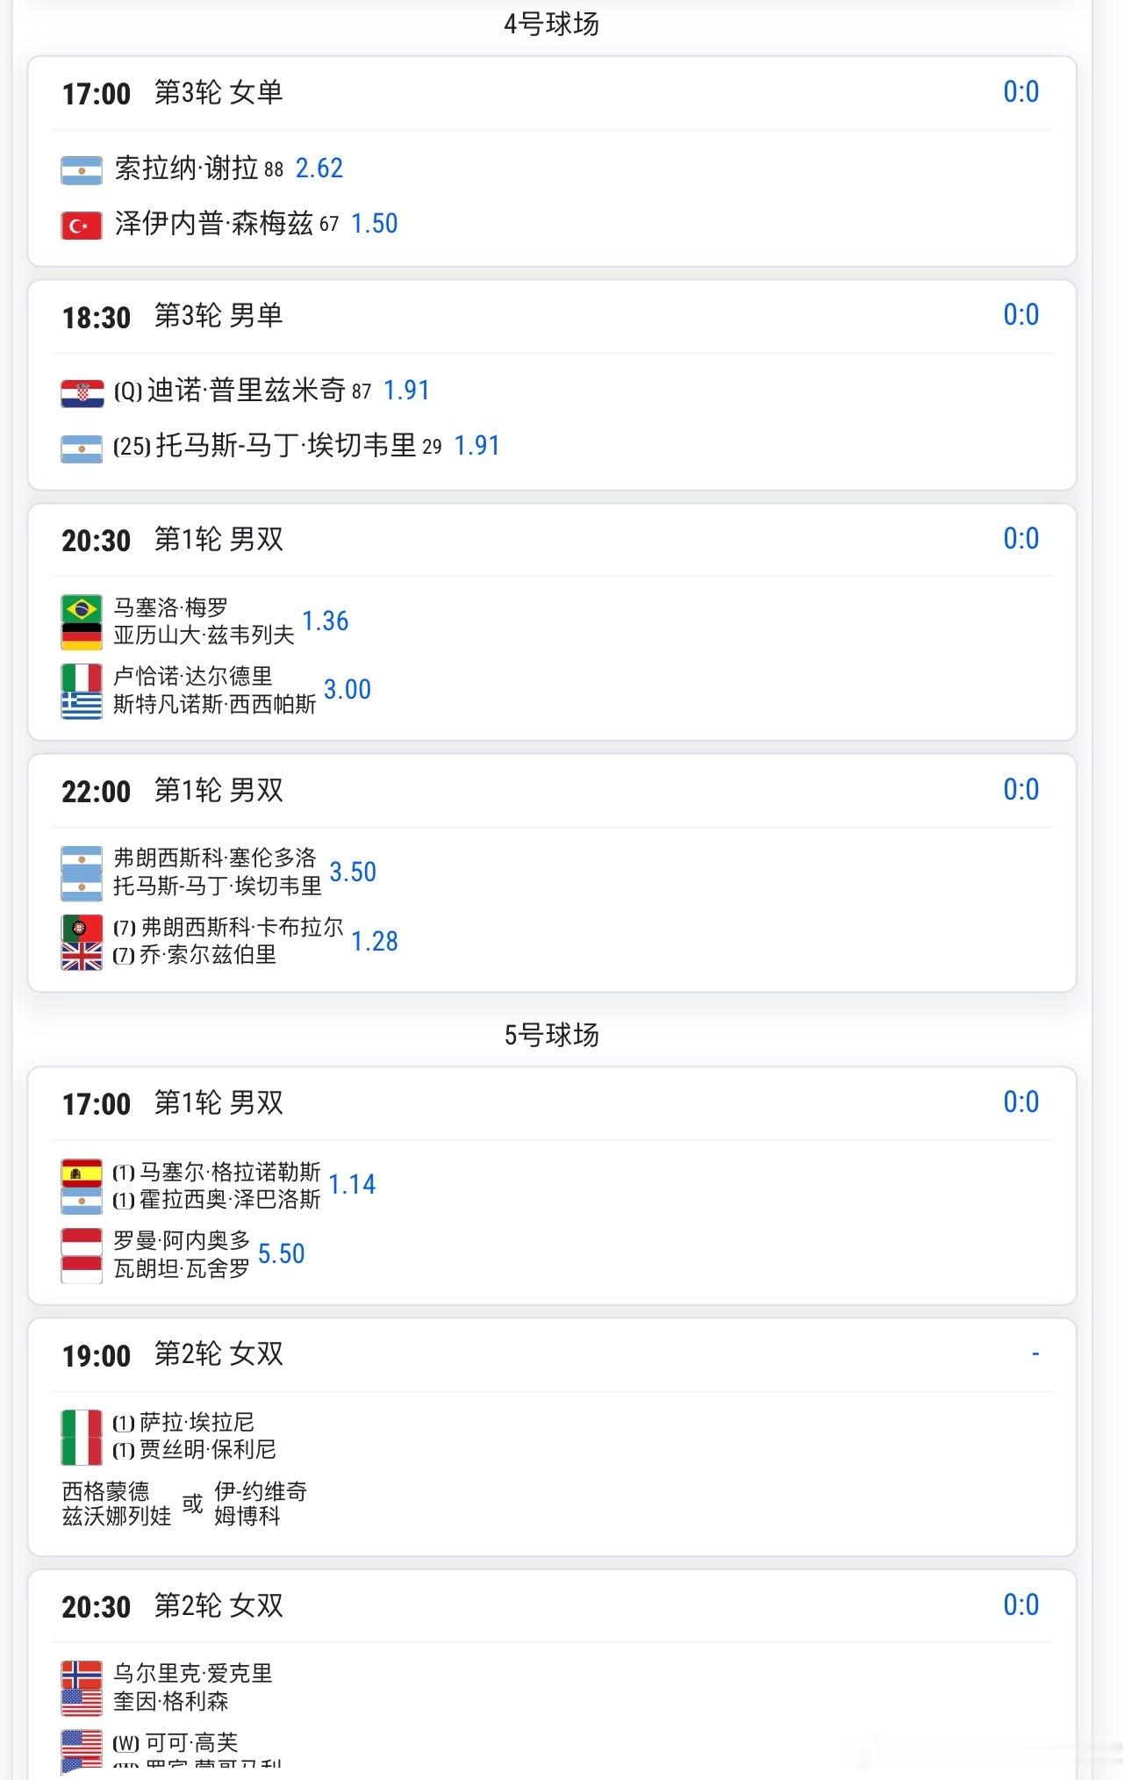Click the Greece flag next to 斯特凡诺斯·西西帕斯

click(x=82, y=706)
